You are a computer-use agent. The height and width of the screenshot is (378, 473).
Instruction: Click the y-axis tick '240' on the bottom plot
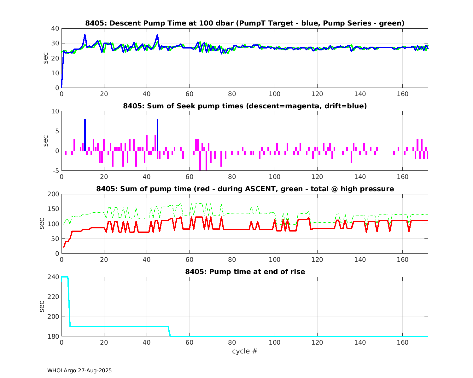coord(54,277)
